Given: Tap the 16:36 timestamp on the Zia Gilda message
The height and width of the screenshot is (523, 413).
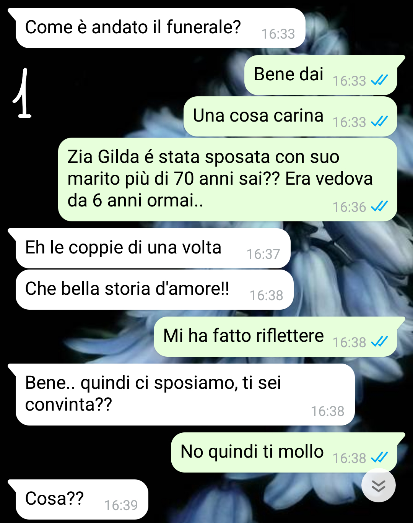Looking at the screenshot, I should 350,207.
